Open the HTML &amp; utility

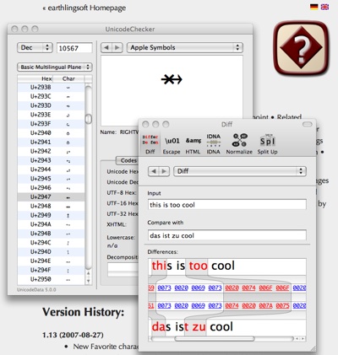click(x=193, y=143)
